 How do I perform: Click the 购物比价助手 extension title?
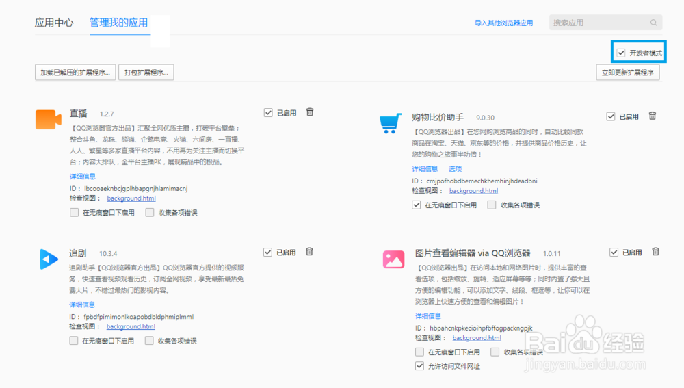tap(438, 118)
